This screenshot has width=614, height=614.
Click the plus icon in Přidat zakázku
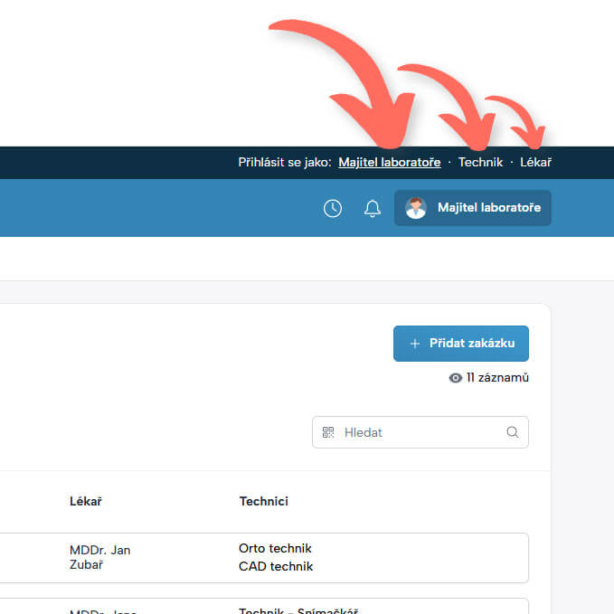[x=415, y=344]
